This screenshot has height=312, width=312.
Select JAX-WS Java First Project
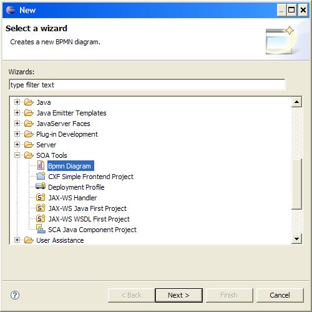[x=87, y=208]
